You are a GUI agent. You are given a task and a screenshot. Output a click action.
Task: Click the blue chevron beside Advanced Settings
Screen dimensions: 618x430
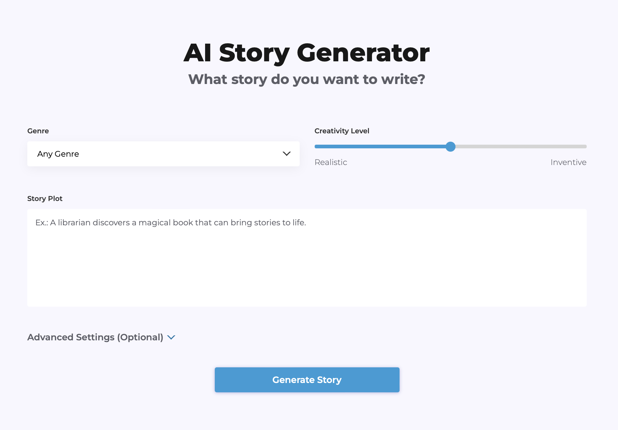(x=171, y=337)
